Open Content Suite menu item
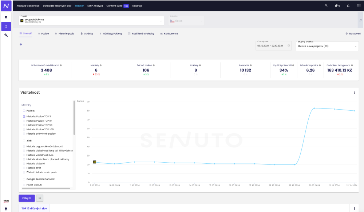 (117, 6)
